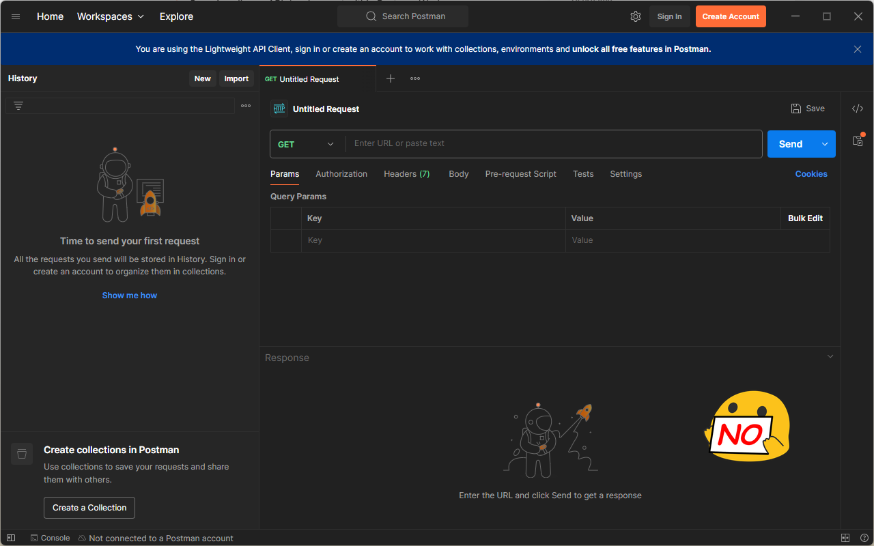
Task: Click the Import button
Action: [x=236, y=78]
